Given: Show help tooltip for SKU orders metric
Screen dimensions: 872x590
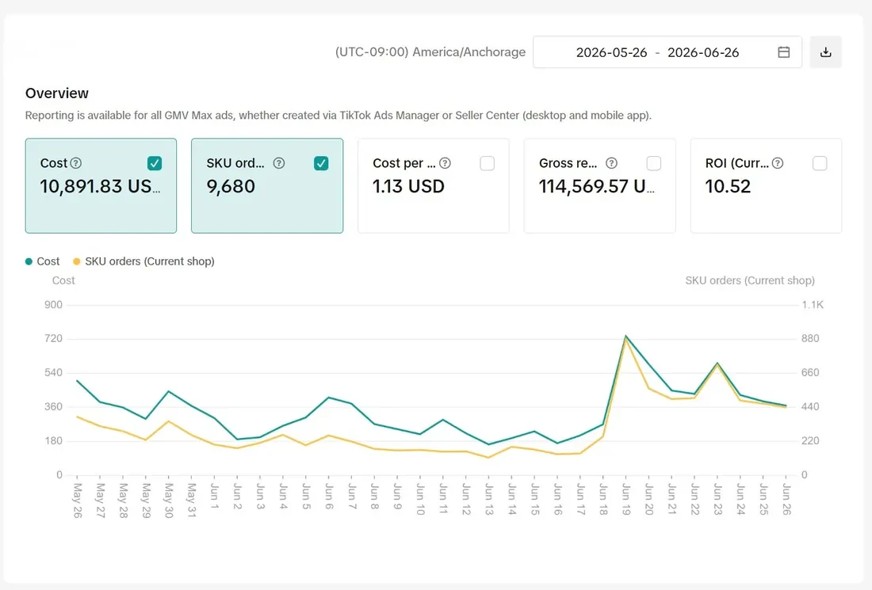Looking at the screenshot, I should coord(278,163).
